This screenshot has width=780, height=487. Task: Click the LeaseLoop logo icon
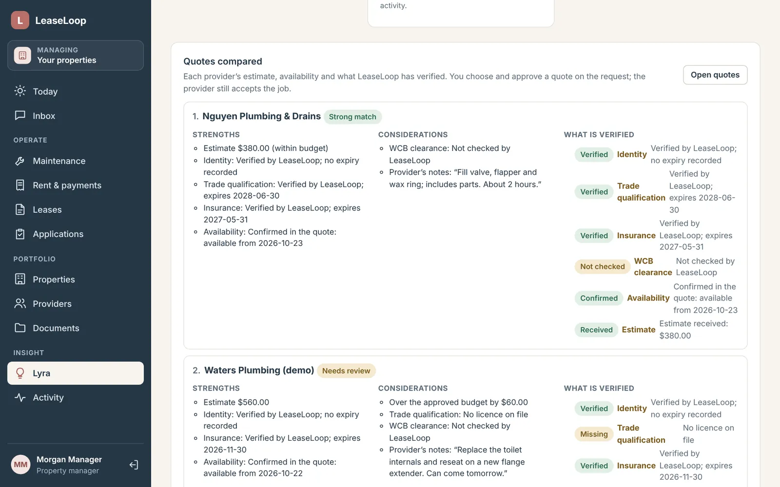[x=20, y=20]
